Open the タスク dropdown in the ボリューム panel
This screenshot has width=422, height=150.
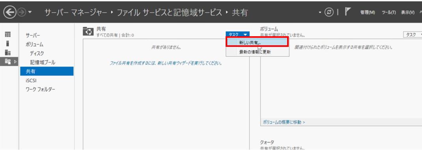pyautogui.click(x=413, y=35)
